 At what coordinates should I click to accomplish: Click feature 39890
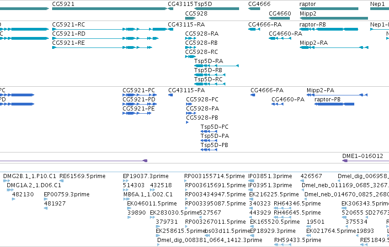pyautogui.click(x=137, y=213)
